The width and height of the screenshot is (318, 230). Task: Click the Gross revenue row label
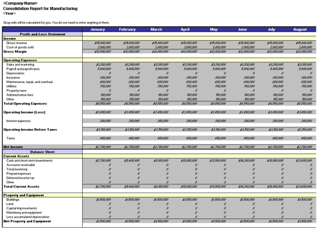16,43
